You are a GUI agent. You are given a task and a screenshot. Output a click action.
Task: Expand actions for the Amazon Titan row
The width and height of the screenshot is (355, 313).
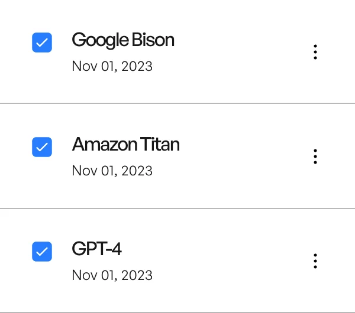tap(315, 156)
